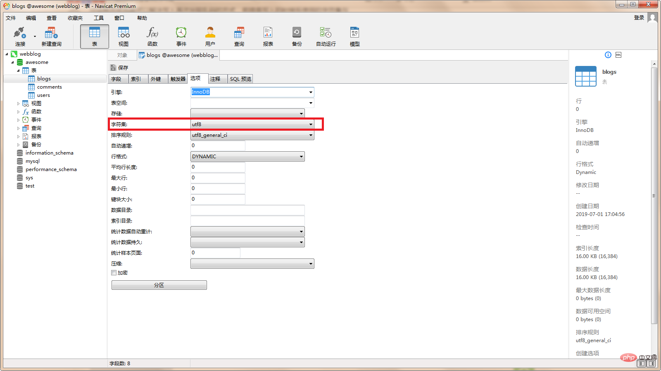Select the sys database in tree
This screenshot has width=661, height=371.
29,178
